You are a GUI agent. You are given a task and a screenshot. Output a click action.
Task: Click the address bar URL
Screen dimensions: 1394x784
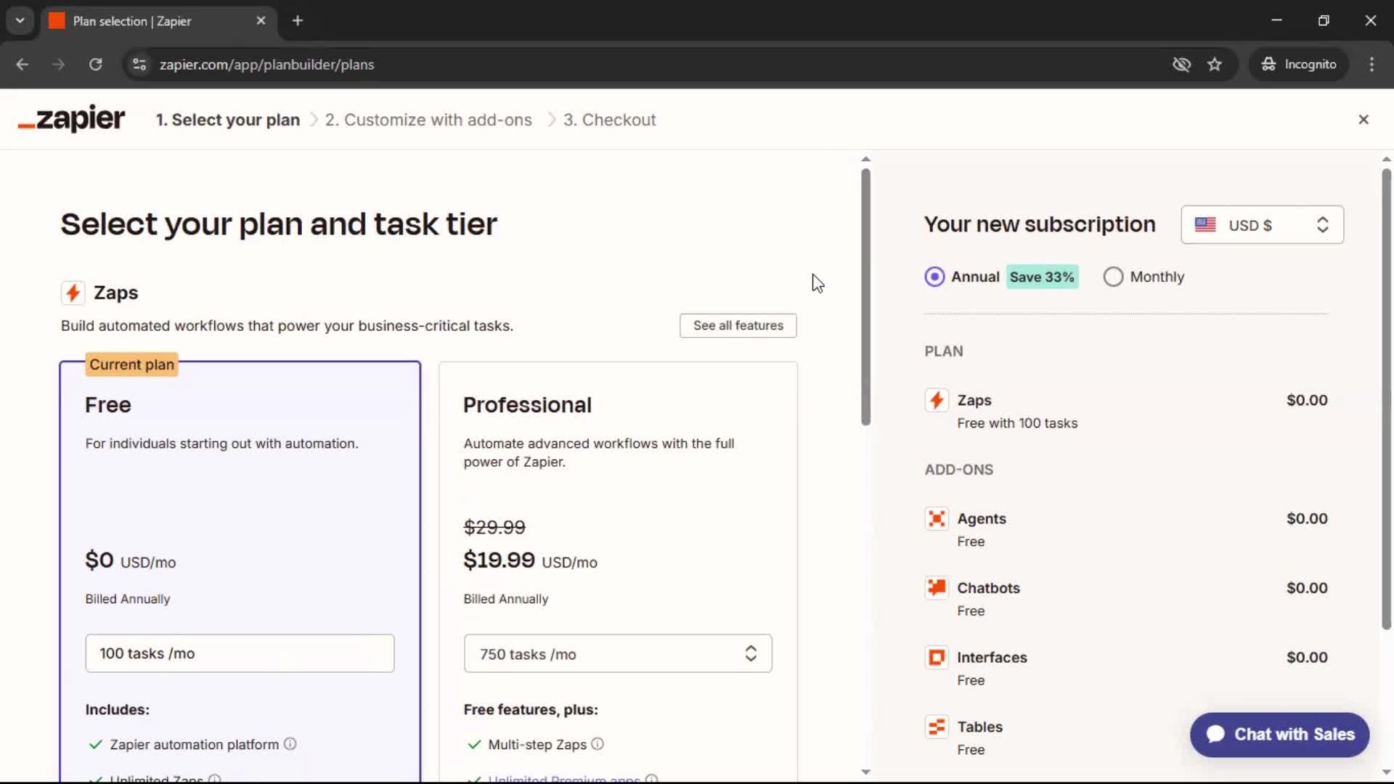266,65
